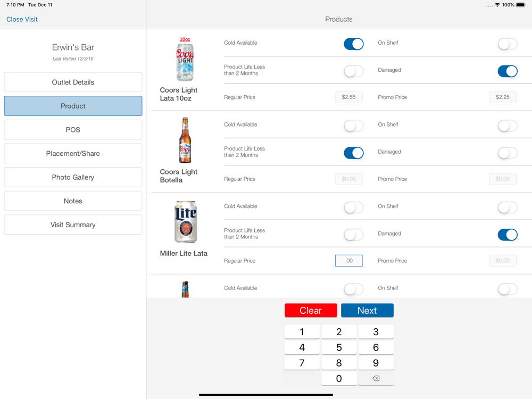The width and height of the screenshot is (532, 399).
Task: Toggle off Product Life for Coors Light Botella
Action: coord(353,153)
